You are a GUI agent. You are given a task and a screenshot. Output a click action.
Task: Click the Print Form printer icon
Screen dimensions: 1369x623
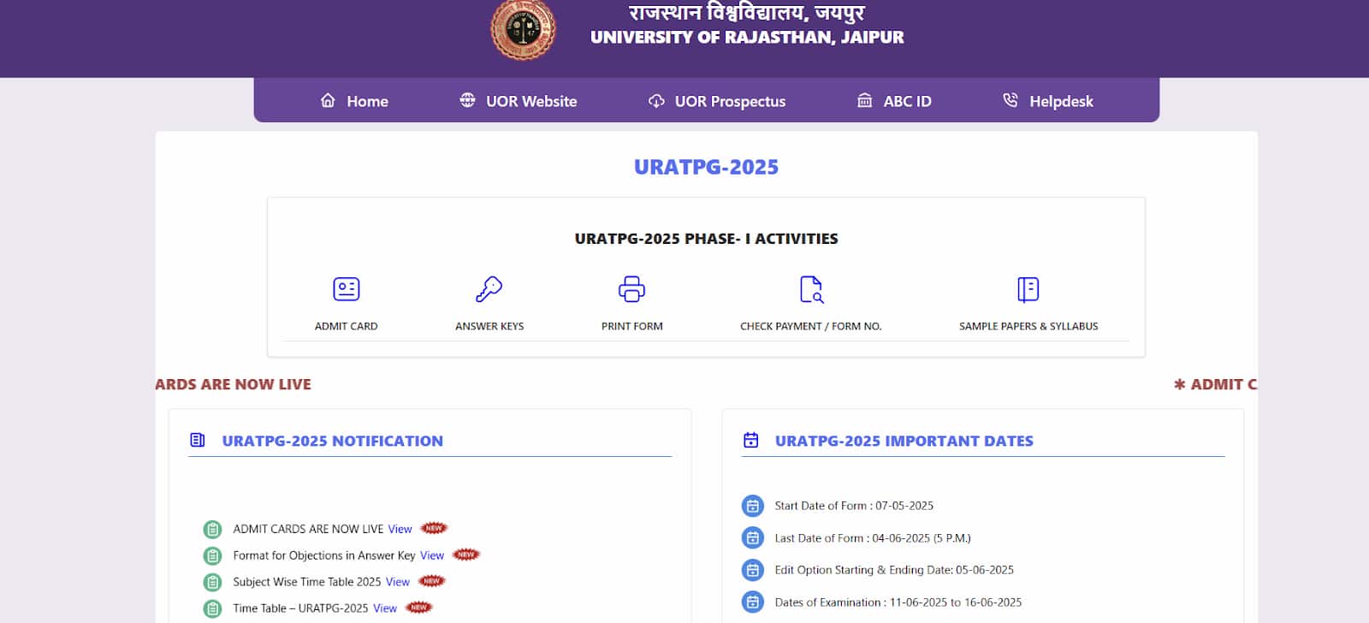631,289
